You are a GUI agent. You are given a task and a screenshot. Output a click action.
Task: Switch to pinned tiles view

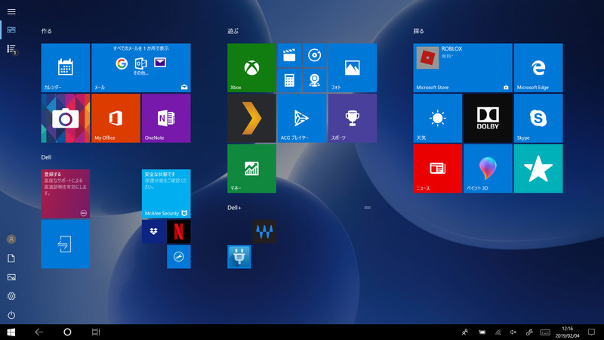click(x=11, y=30)
